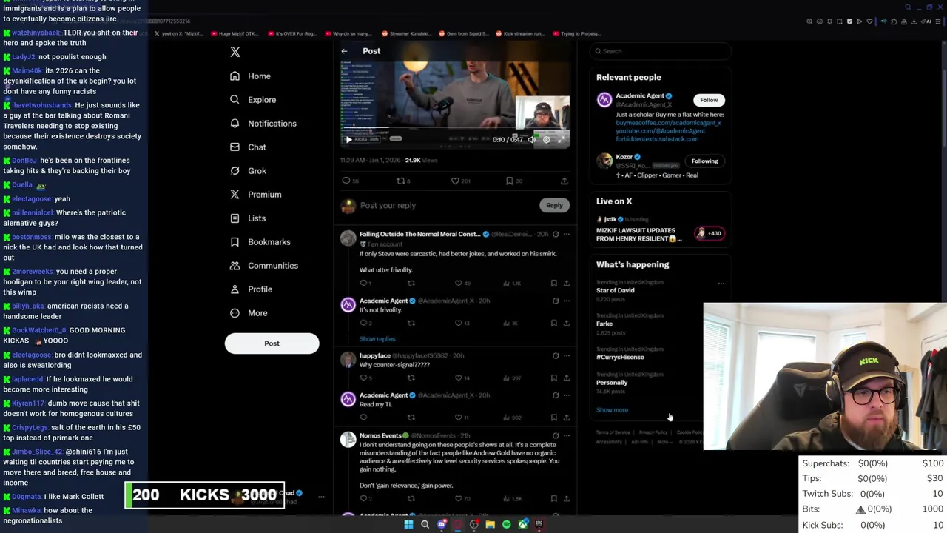The image size is (947, 533).
Task: Click the +430 listeners badge
Action: [709, 233]
